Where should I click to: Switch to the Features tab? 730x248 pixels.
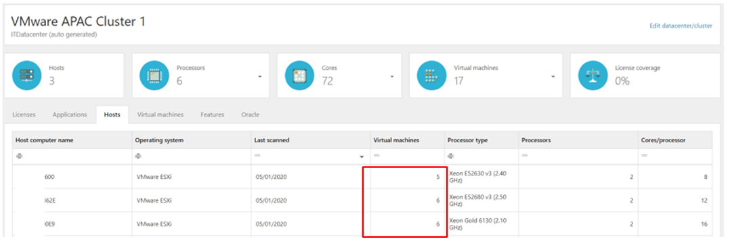click(x=213, y=115)
